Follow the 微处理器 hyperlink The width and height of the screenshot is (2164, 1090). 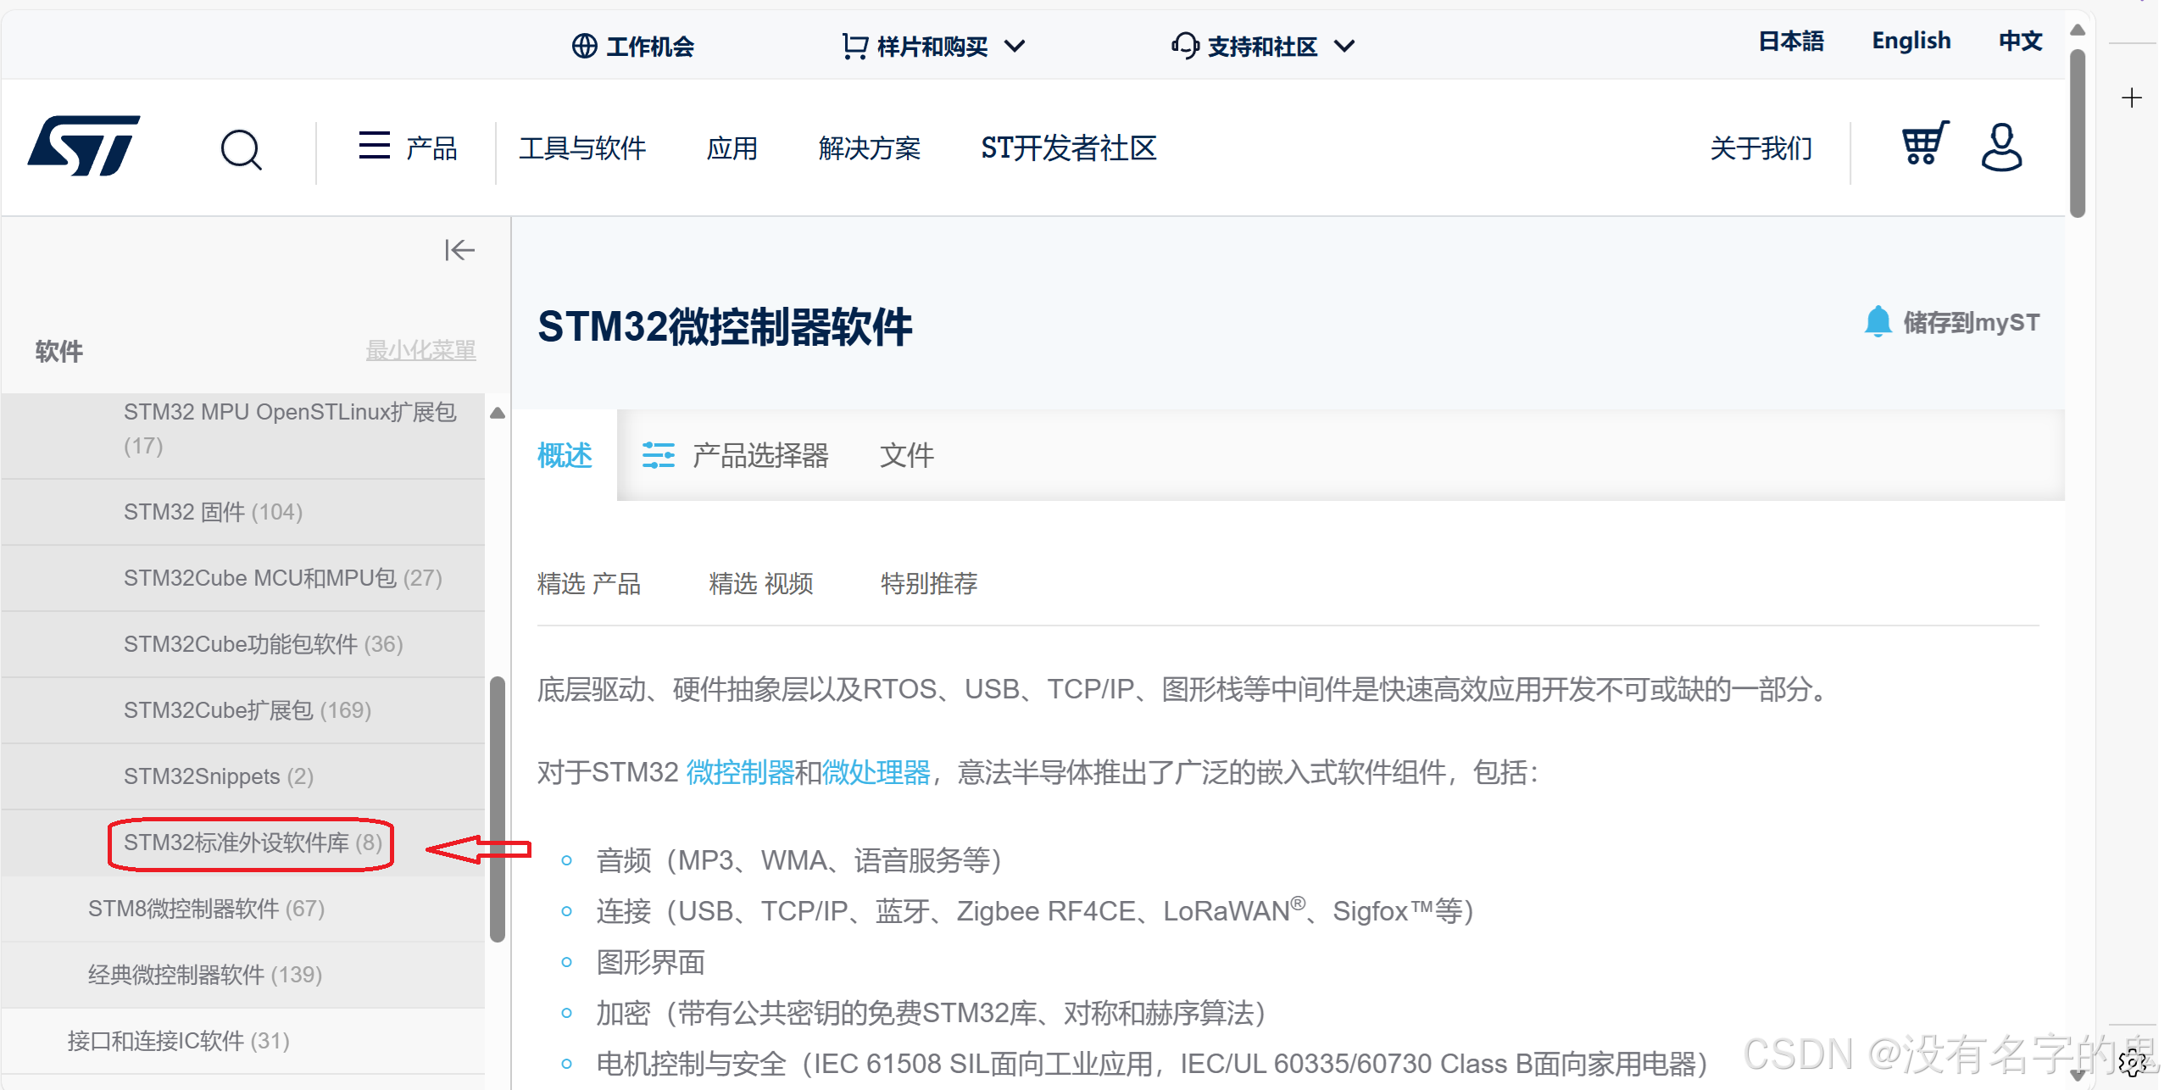pyautogui.click(x=876, y=772)
